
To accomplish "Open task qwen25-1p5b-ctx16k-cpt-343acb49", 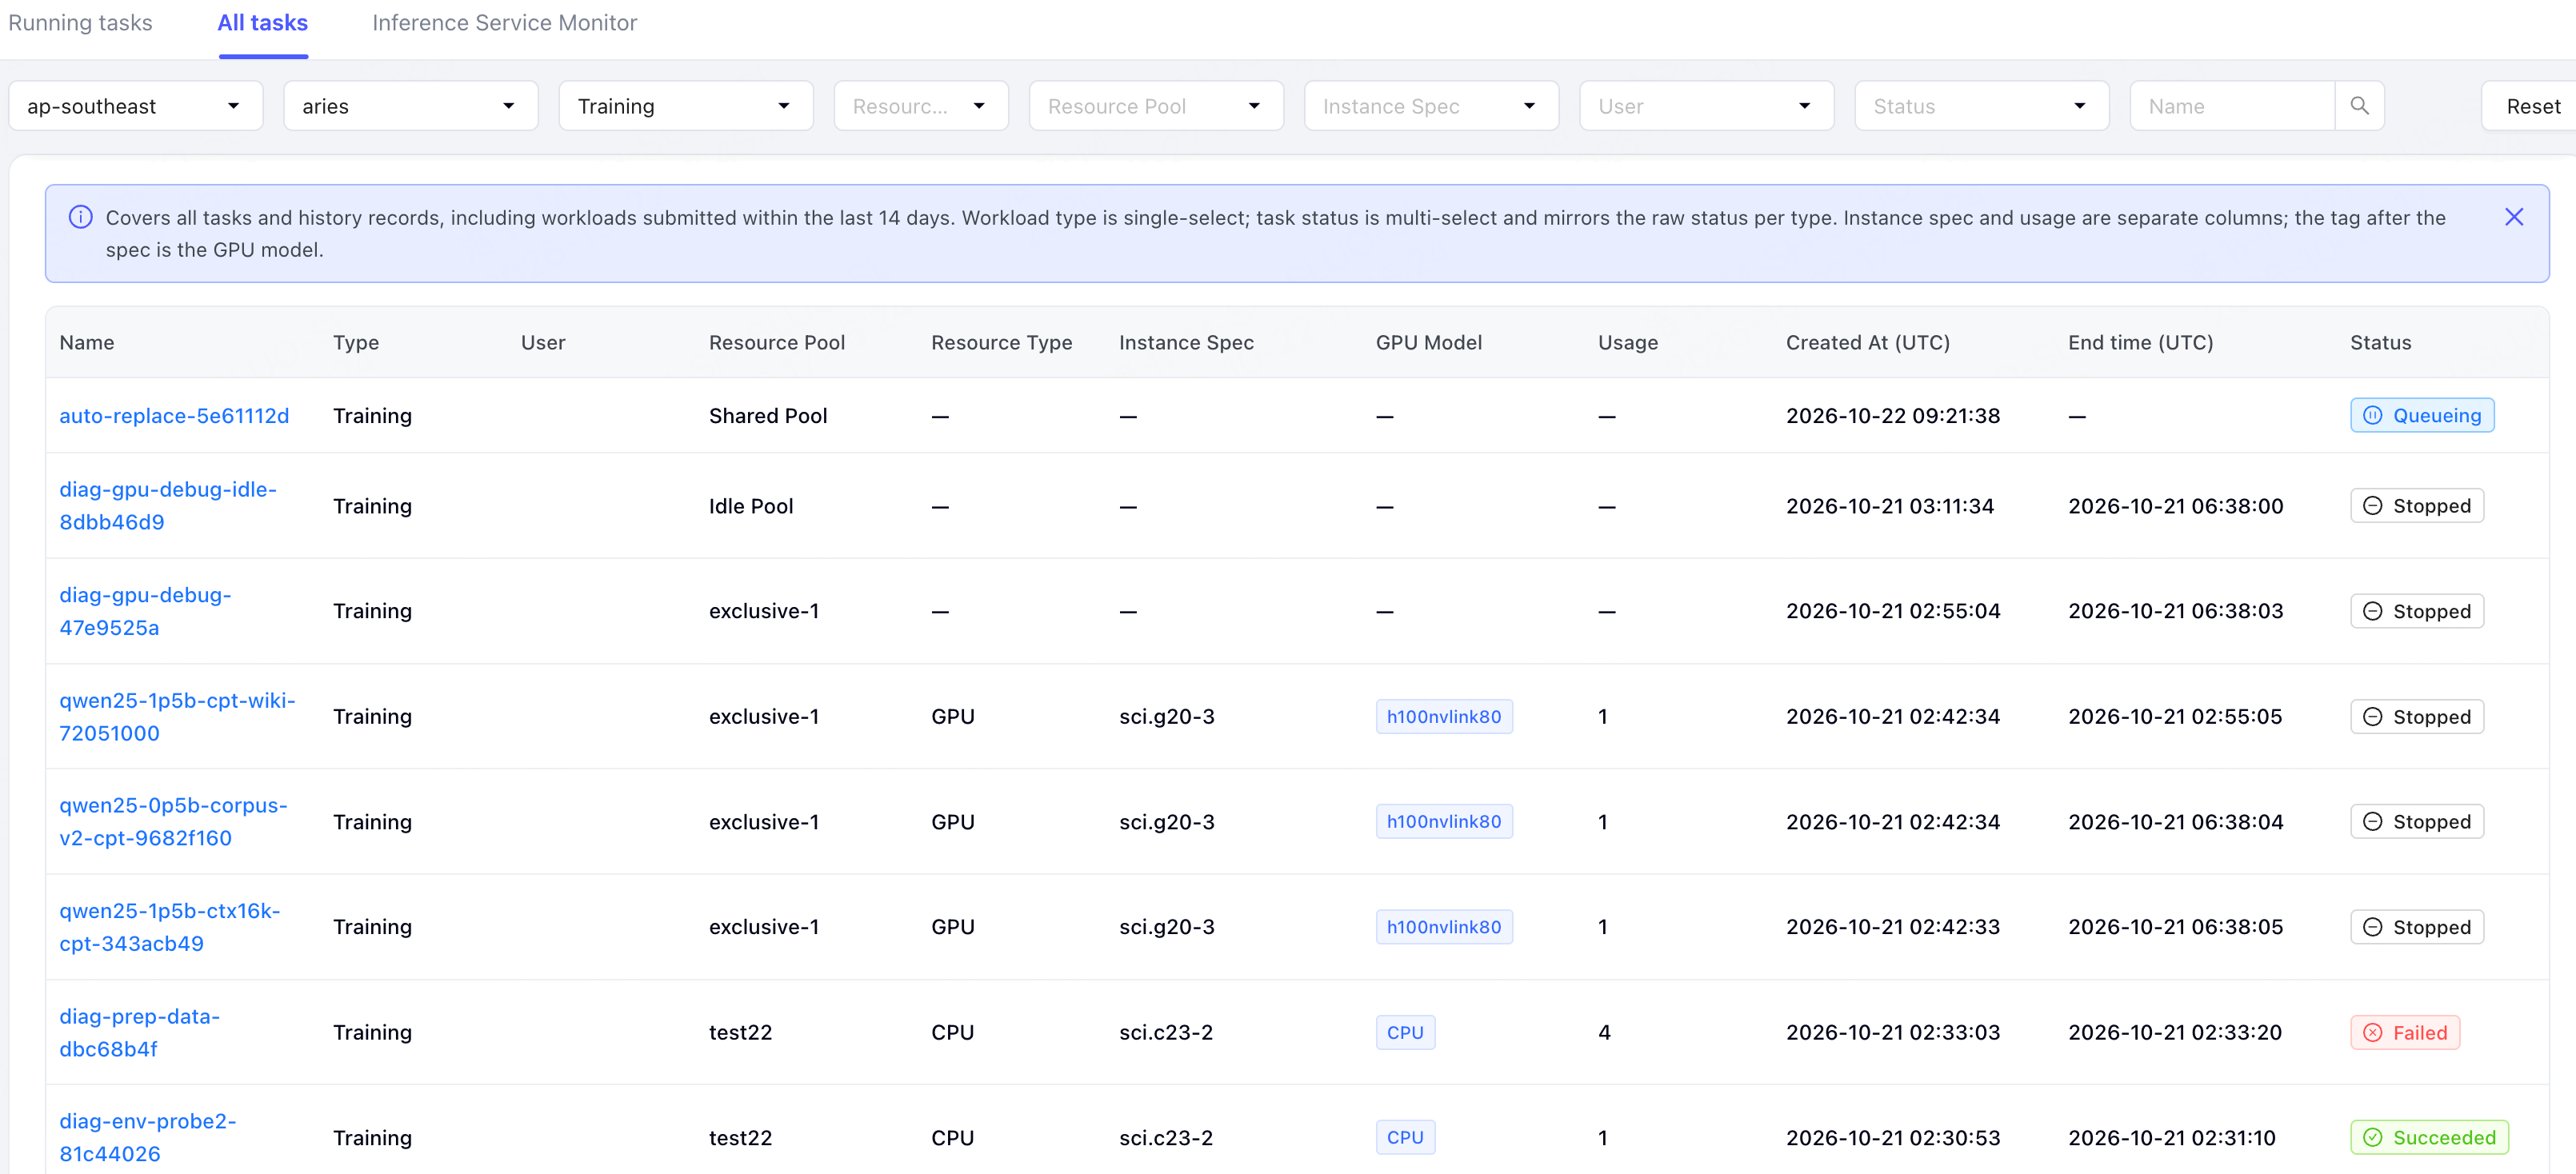I will click(170, 927).
